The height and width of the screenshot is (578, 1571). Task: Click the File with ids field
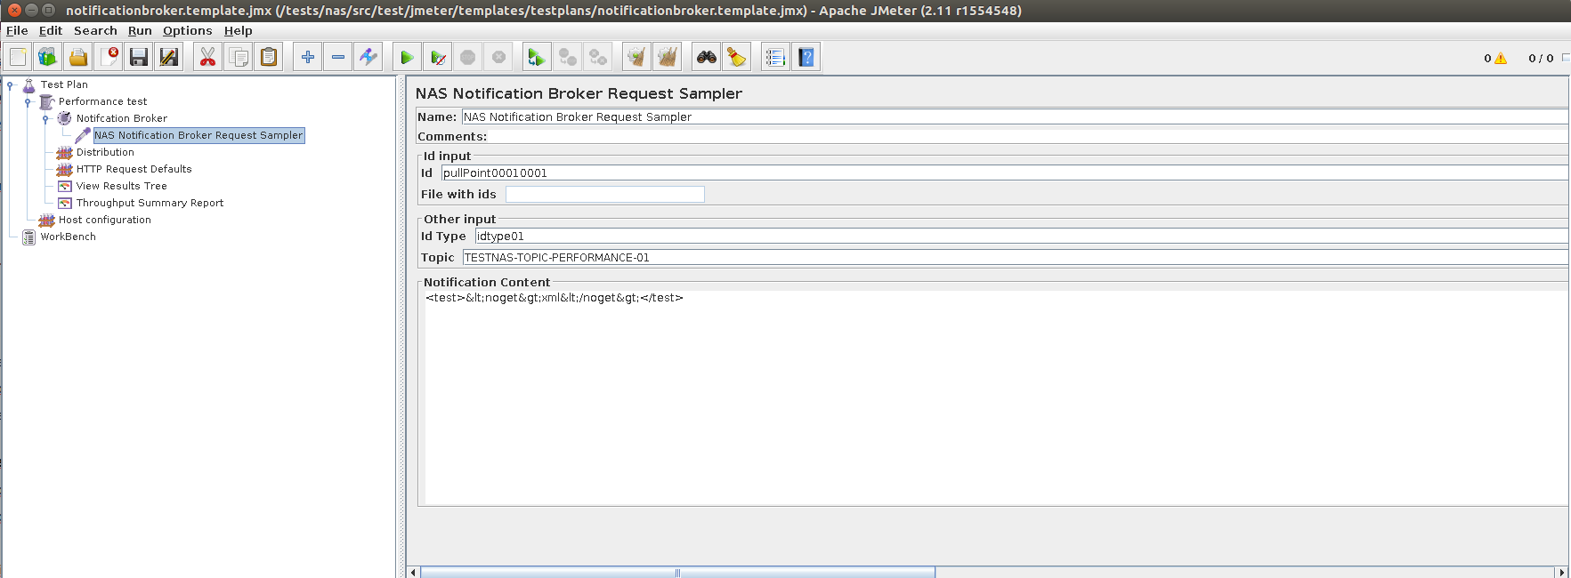tap(604, 194)
